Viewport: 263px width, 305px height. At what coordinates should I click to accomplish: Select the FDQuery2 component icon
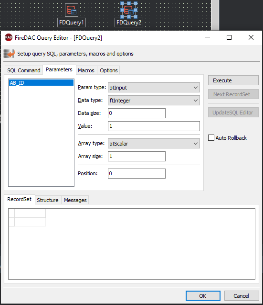(129, 10)
